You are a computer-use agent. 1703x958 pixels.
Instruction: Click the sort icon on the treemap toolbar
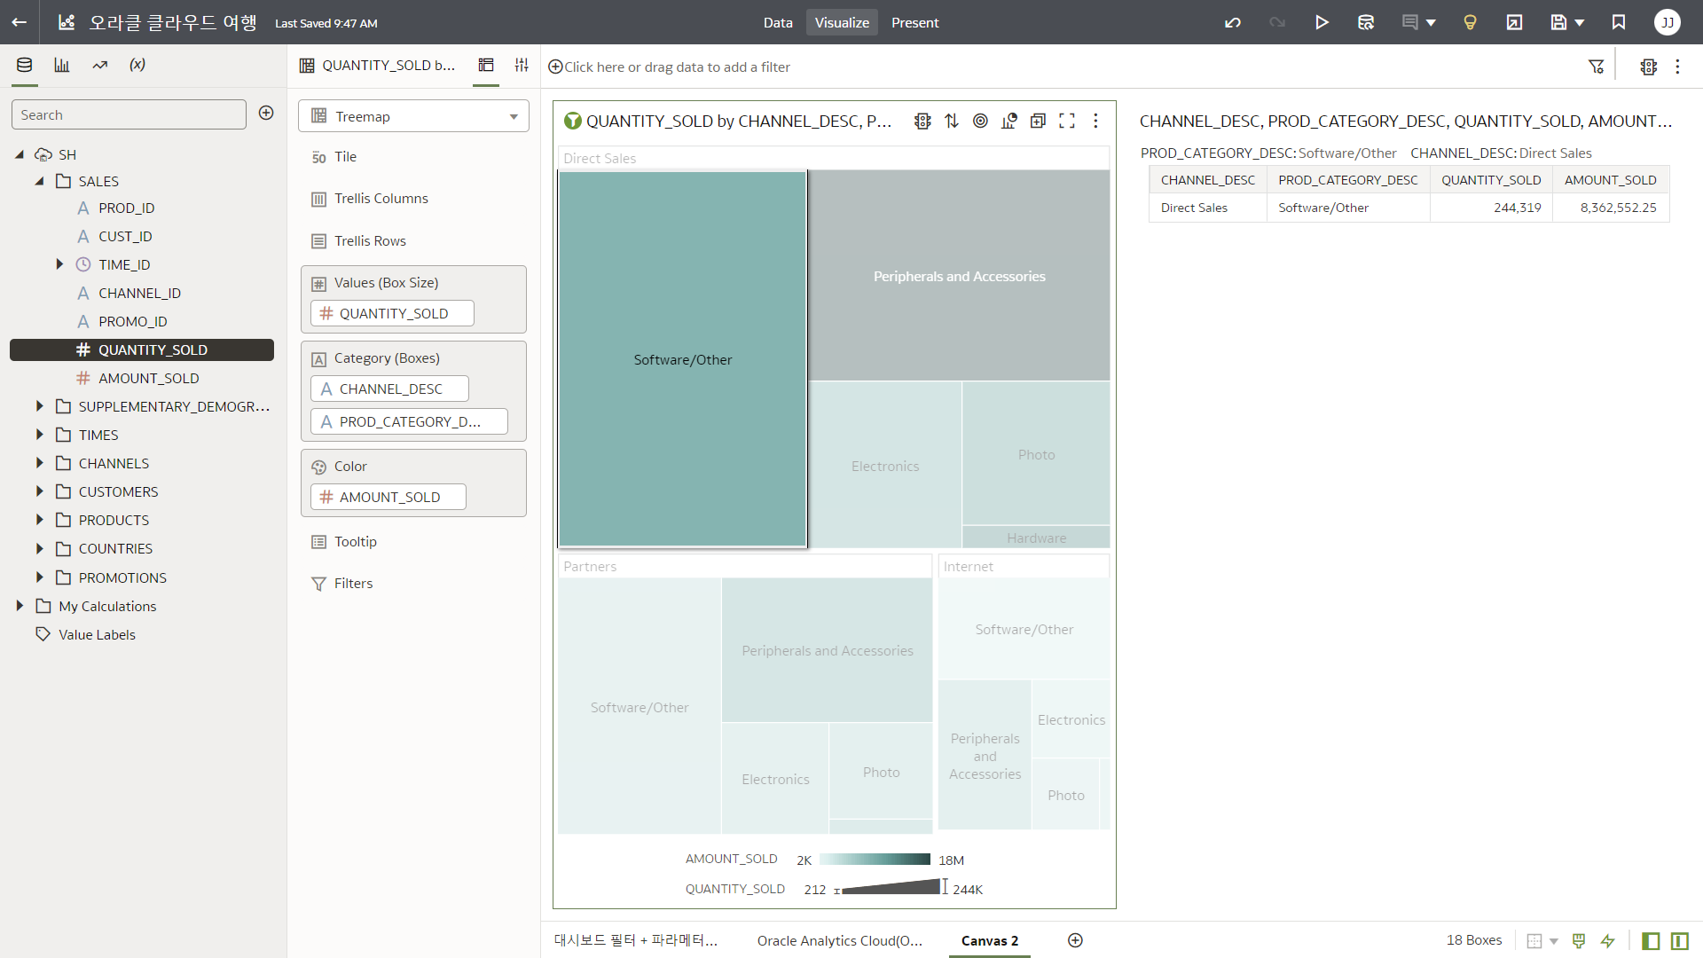(952, 121)
